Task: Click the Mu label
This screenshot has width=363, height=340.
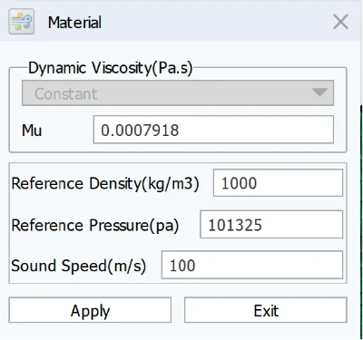Action: point(32,131)
